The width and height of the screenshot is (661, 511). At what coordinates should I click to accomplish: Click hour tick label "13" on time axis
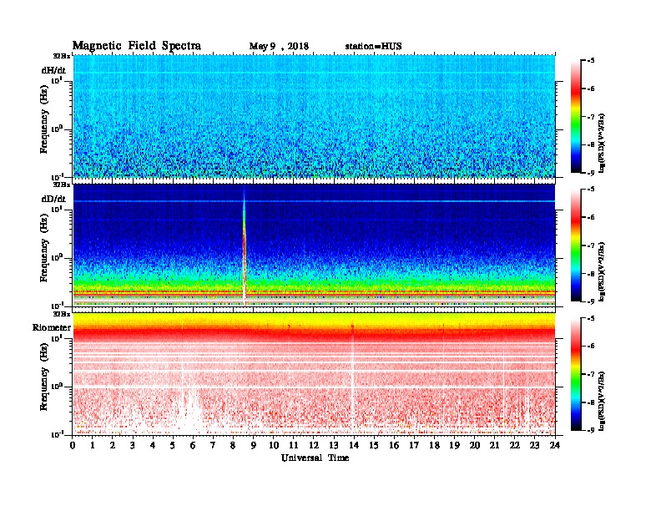pyautogui.click(x=334, y=446)
